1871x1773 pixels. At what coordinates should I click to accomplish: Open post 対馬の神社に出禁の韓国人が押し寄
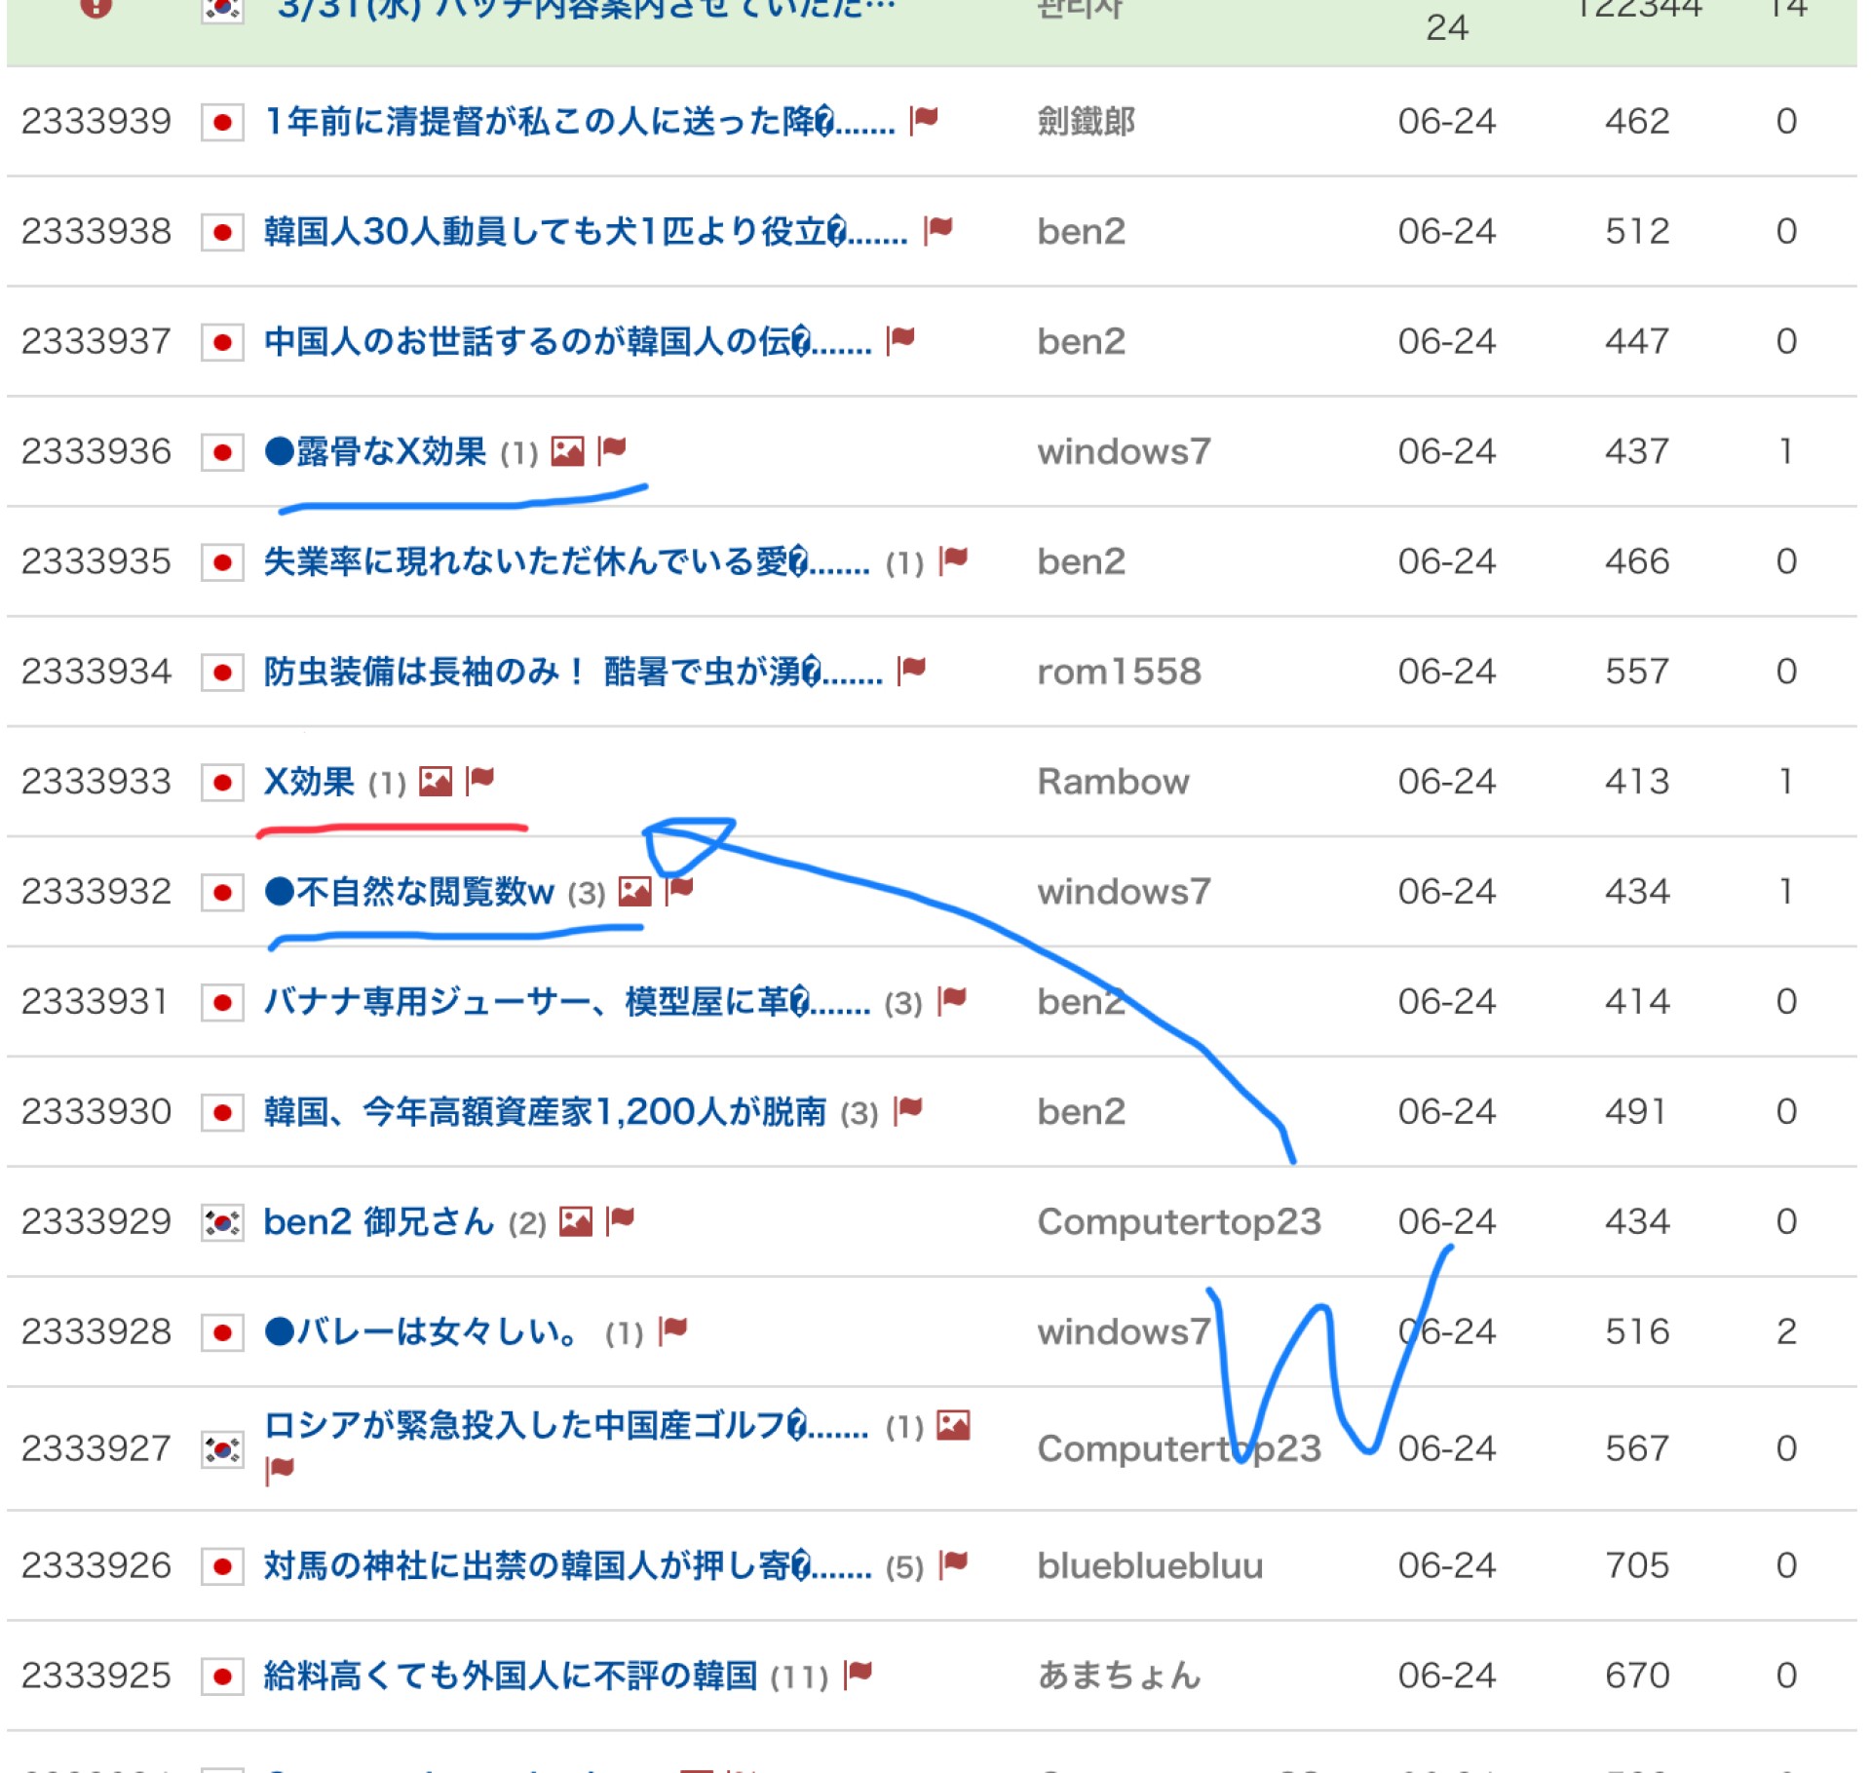pyautogui.click(x=567, y=1567)
